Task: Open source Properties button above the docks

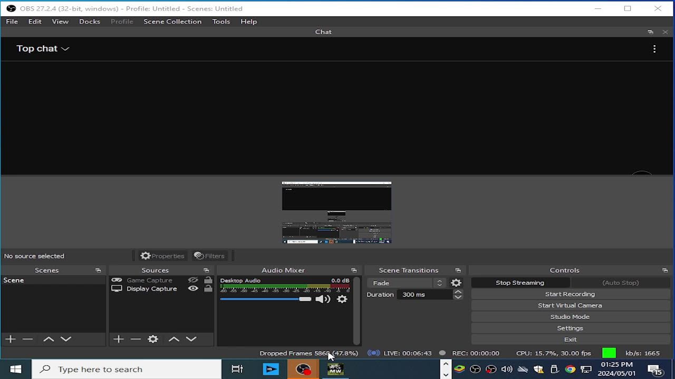Action: 162,256
